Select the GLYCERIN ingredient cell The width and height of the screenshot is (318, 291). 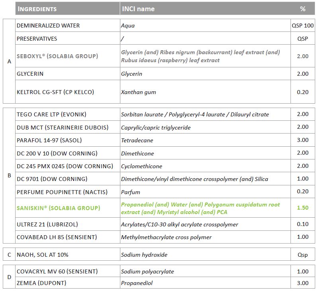[x=67, y=74]
